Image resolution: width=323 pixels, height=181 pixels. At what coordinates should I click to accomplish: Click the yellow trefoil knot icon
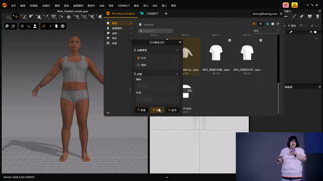click(294, 5)
